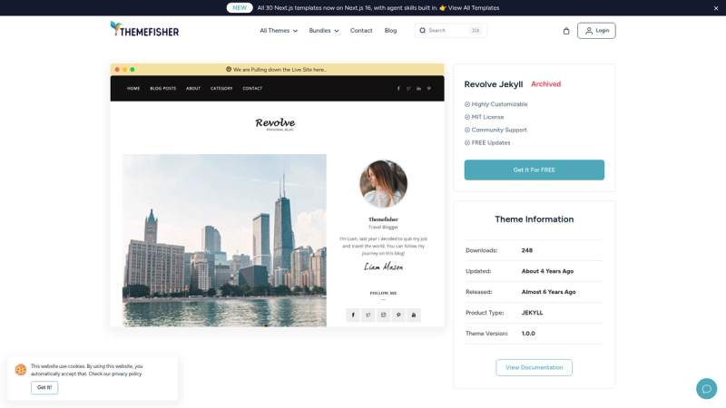This screenshot has height=408, width=726.
Task: Click the Login button
Action: [596, 31]
